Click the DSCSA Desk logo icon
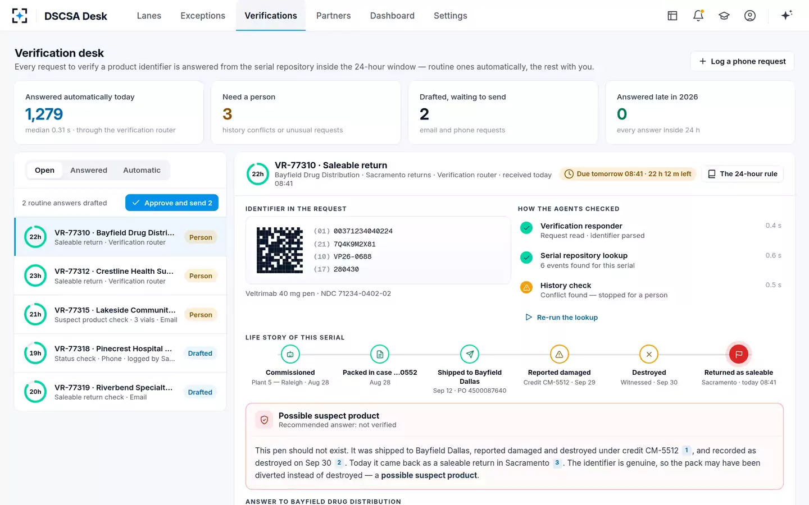The image size is (809, 505). (x=20, y=16)
